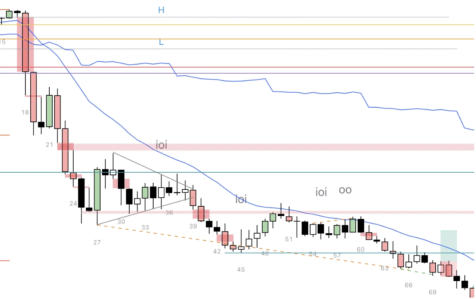Select bar number label 15
Screen dimensions: 476x299
[x=2, y=42]
